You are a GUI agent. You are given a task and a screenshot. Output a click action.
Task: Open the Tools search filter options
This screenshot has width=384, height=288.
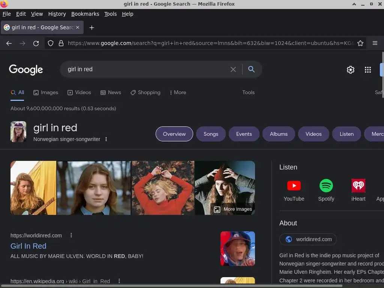tap(248, 93)
